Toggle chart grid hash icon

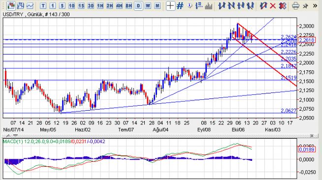[x=180, y=6]
